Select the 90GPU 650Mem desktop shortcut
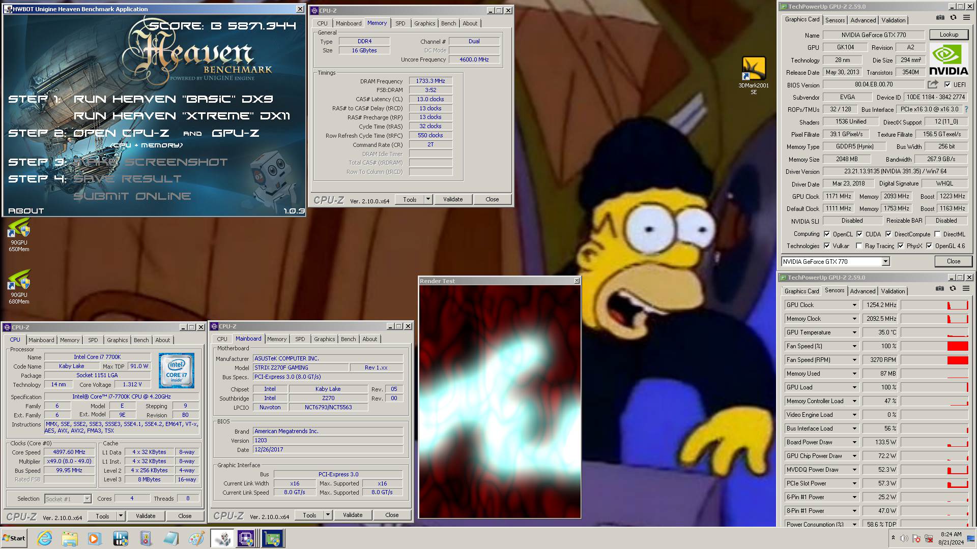Screen dimensions: 977x549 click(x=19, y=235)
